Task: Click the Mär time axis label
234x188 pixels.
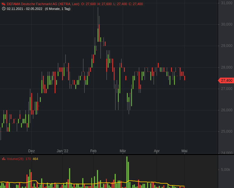Action: (123, 151)
